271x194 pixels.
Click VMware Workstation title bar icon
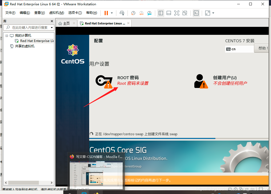click(6, 4)
